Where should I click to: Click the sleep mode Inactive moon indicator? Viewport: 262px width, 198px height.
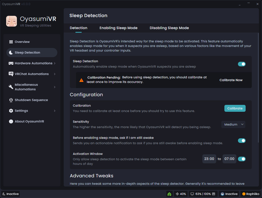coord(11,194)
